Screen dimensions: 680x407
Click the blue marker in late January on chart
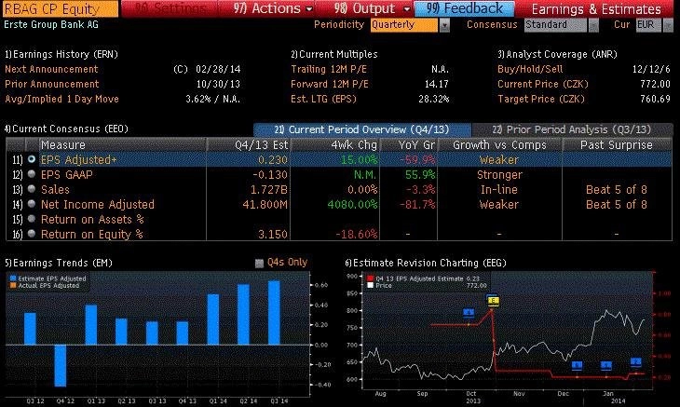pos(635,361)
